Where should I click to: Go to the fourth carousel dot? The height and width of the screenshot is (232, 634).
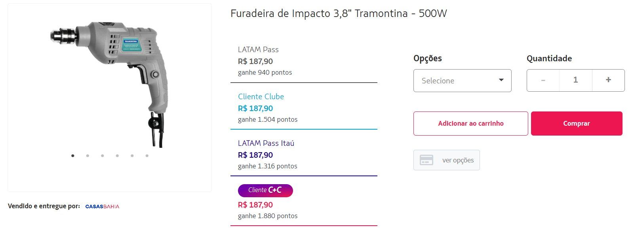tap(117, 156)
